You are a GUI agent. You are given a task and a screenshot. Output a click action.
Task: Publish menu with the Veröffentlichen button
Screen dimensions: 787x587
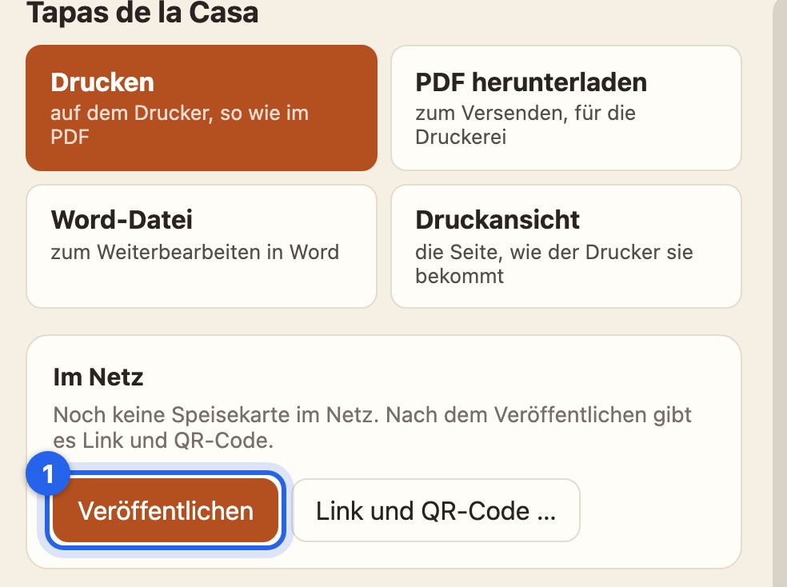pyautogui.click(x=166, y=511)
